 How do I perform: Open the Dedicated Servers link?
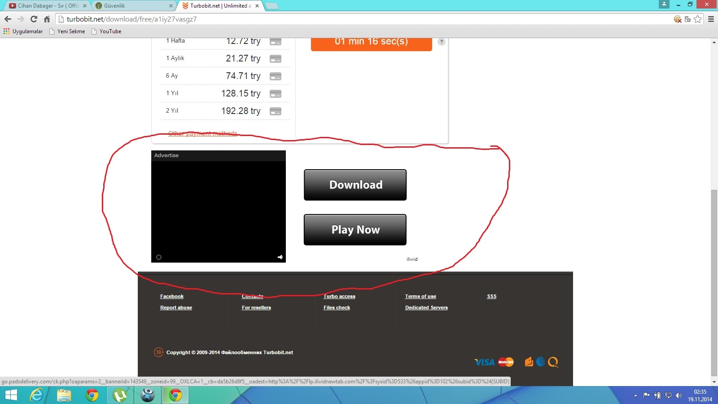[x=426, y=307]
